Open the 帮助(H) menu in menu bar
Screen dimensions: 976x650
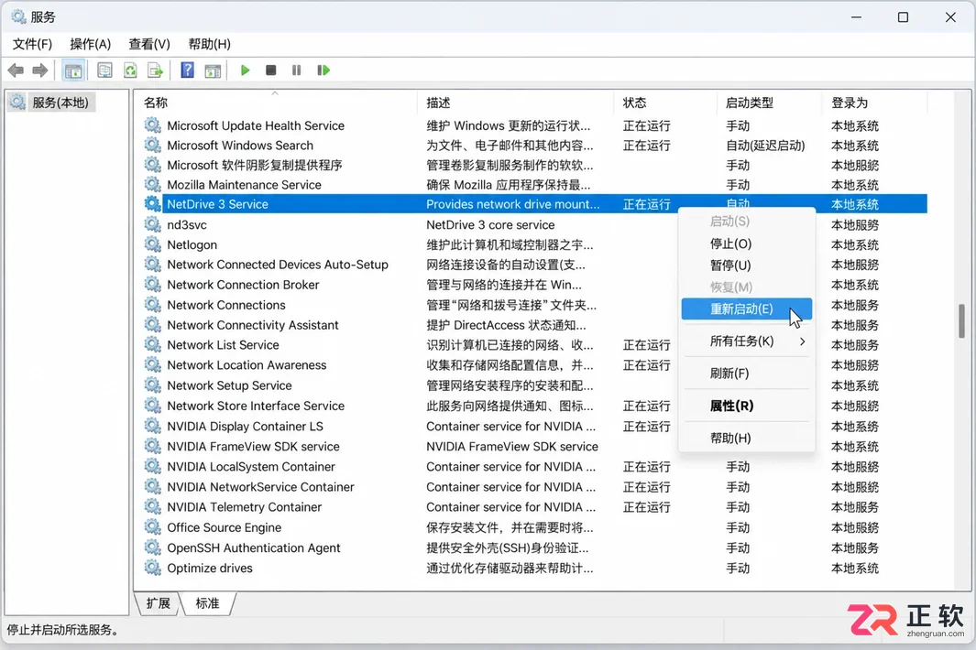pos(209,44)
